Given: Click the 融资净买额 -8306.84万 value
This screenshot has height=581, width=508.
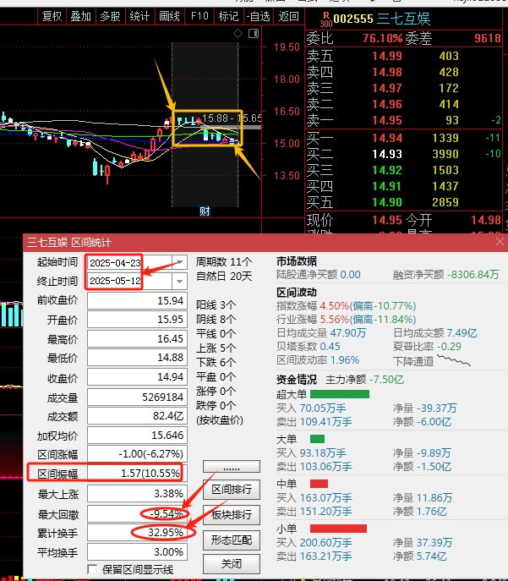Looking at the screenshot, I should (x=473, y=275).
